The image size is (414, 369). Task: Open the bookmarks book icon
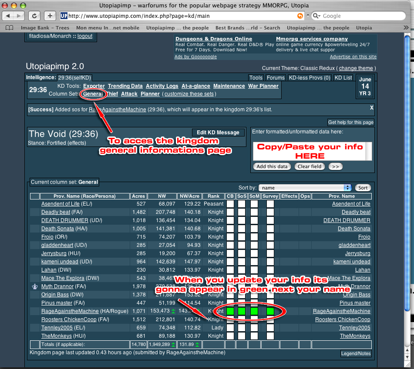[10, 28]
